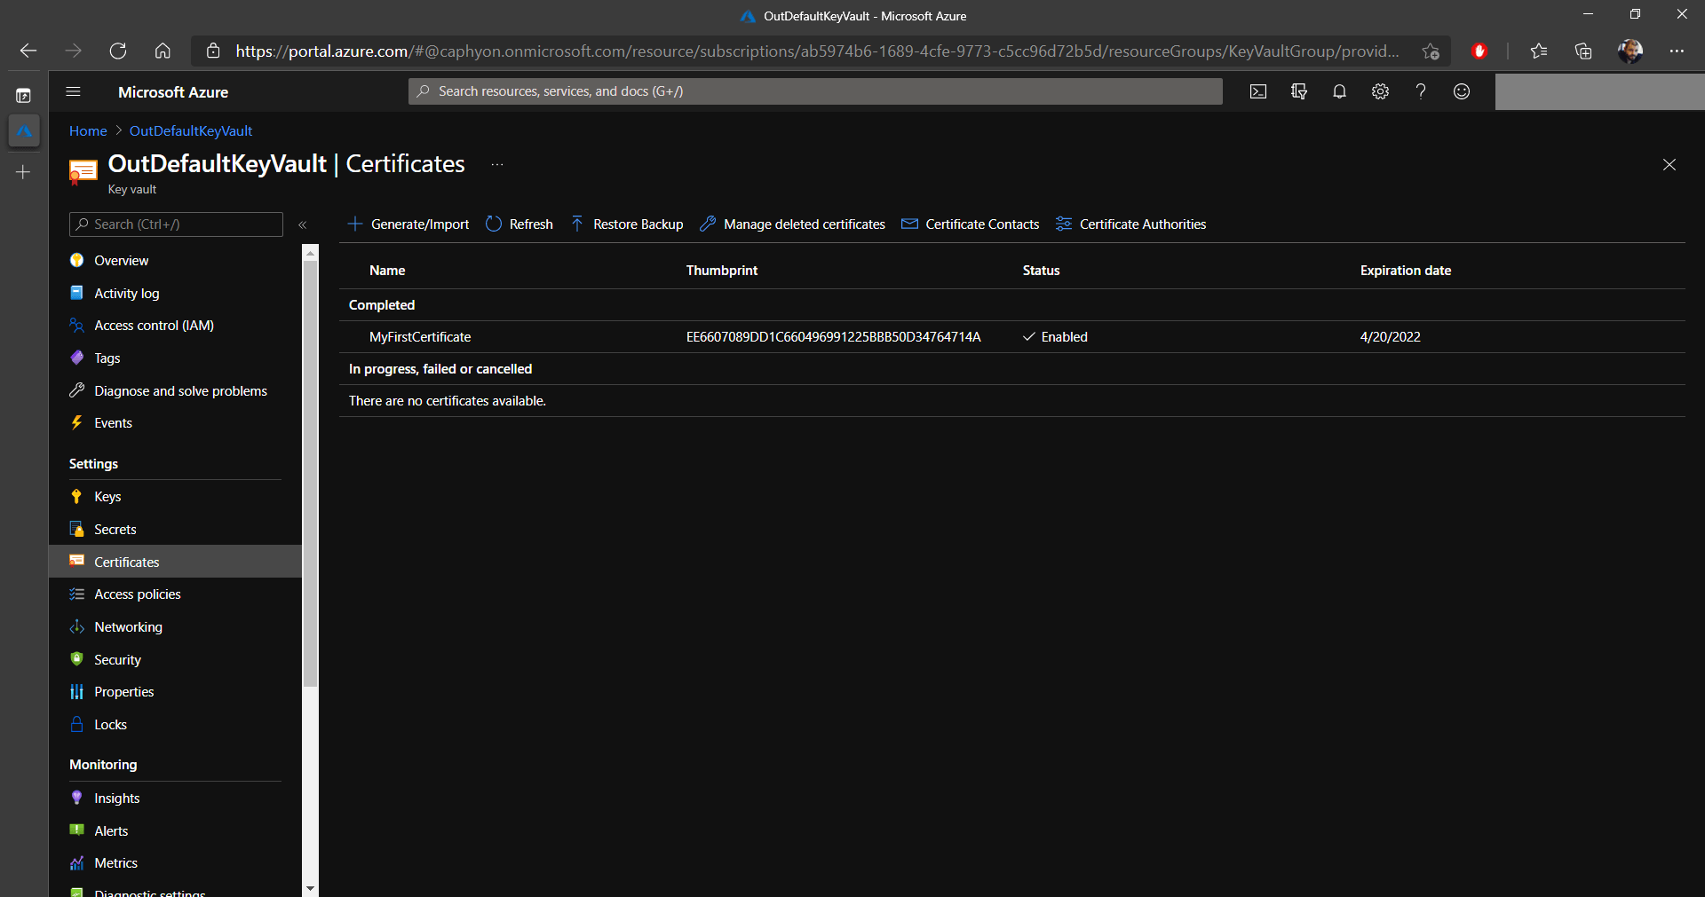1705x897 pixels.
Task: Focus the sidebar Search (Ctrl+/) field
Action: pos(176,224)
